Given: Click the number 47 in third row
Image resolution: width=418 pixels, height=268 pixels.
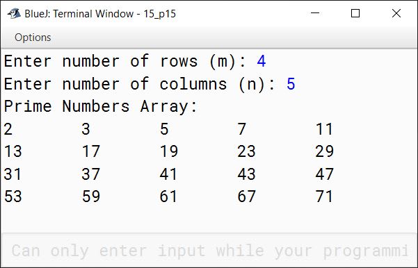Looking at the screenshot, I should pyautogui.click(x=324, y=174).
